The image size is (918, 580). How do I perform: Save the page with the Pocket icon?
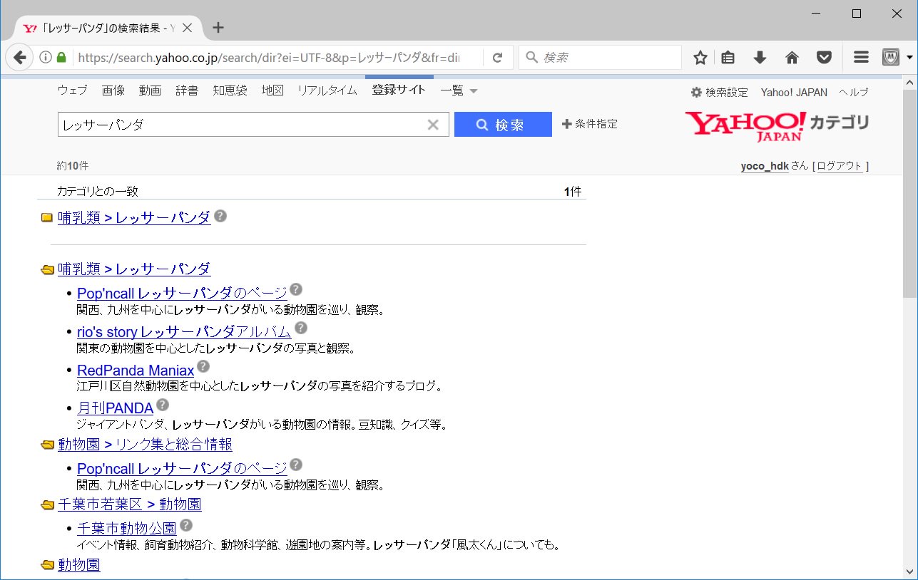(825, 58)
